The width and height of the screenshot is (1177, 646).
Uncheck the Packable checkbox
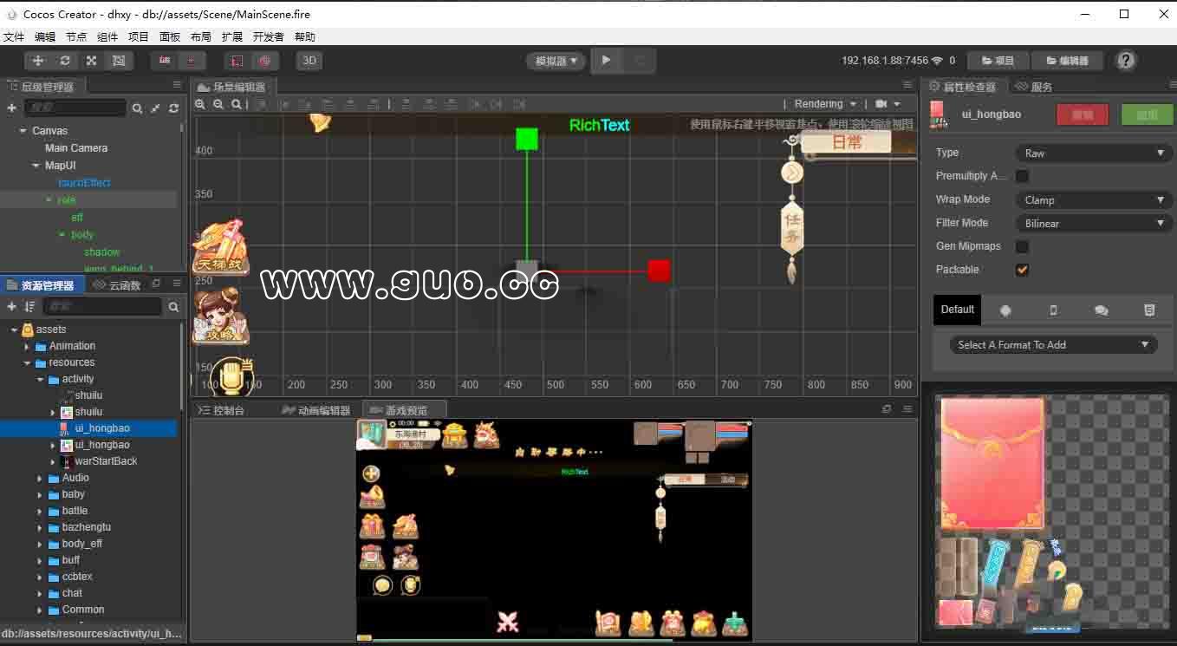tap(1022, 270)
